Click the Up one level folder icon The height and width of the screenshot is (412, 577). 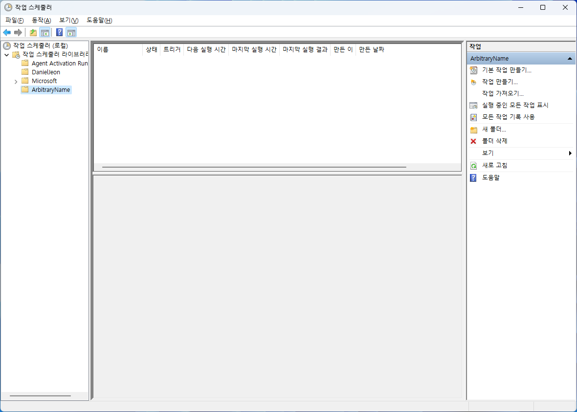(33, 32)
